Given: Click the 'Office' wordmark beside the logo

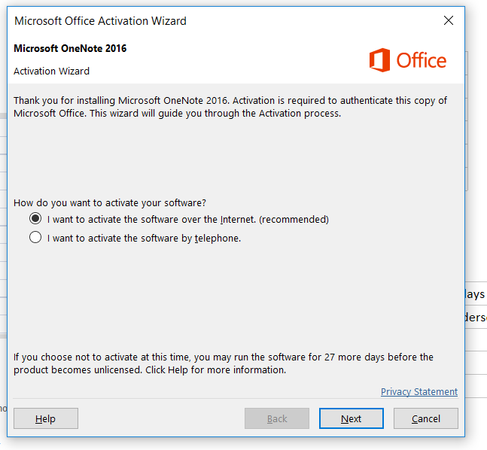Looking at the screenshot, I should tap(422, 60).
